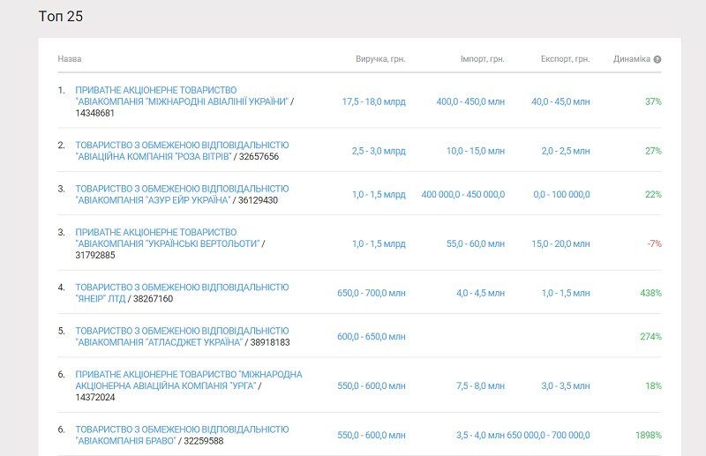Open ЯнЕір ЛТД company link

coord(182,293)
